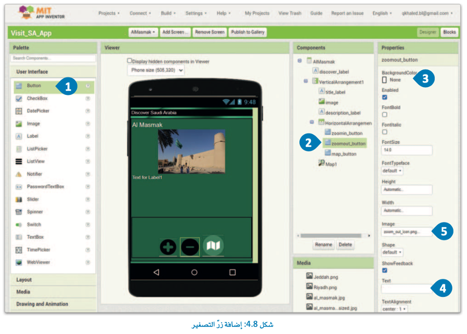Toggle the Enabled checkbox in Properties

coord(384,98)
